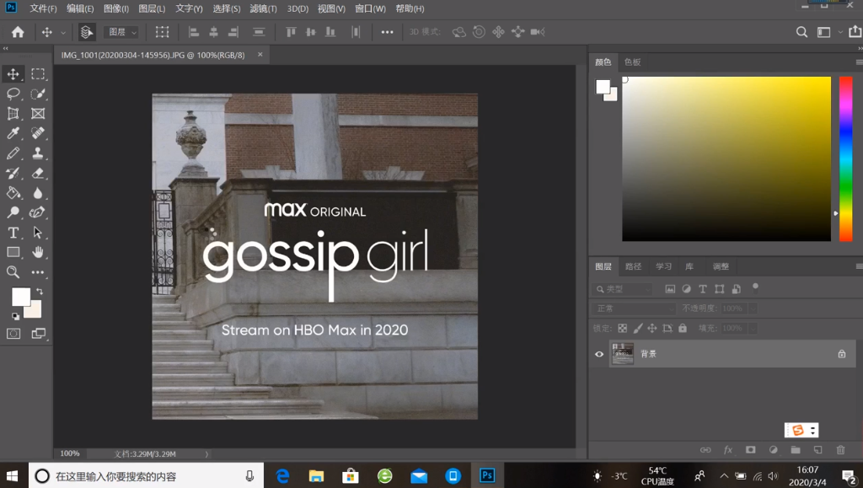The image size is (863, 488).
Task: Switch to the 路径 paths tab
Action: point(634,266)
